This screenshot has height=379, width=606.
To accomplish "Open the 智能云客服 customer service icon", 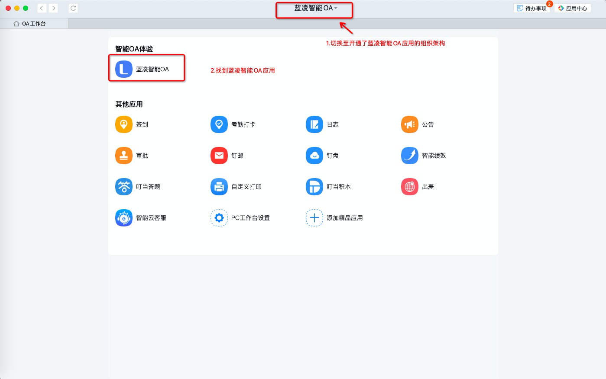I will point(124,218).
